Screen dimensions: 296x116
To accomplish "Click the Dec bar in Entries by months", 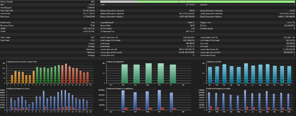I will [289, 75].
